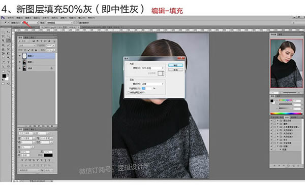Open the 50% gray contents dropdown

[x=153, y=68]
